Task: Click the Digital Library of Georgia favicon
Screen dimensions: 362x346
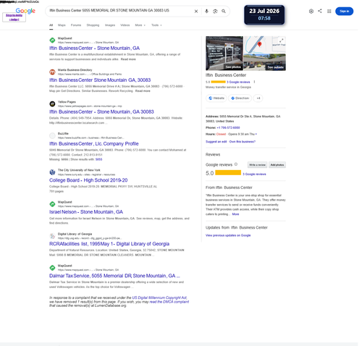Action: tap(52, 236)
